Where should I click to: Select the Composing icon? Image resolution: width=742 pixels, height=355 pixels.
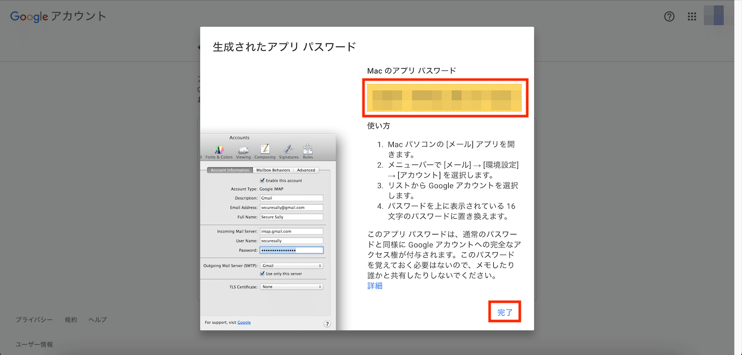pyautogui.click(x=265, y=149)
